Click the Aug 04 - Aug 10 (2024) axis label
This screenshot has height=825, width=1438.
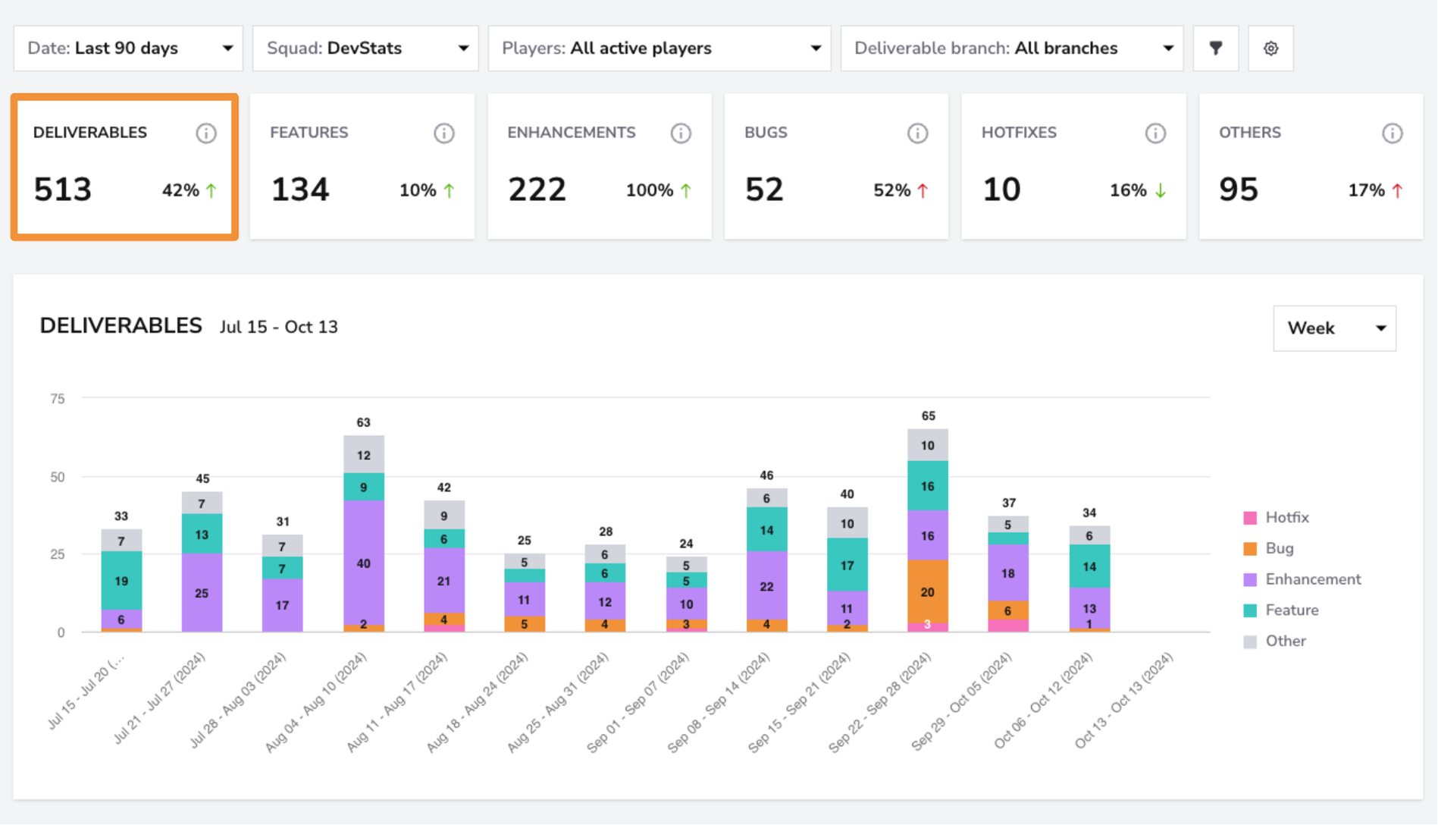[315, 702]
